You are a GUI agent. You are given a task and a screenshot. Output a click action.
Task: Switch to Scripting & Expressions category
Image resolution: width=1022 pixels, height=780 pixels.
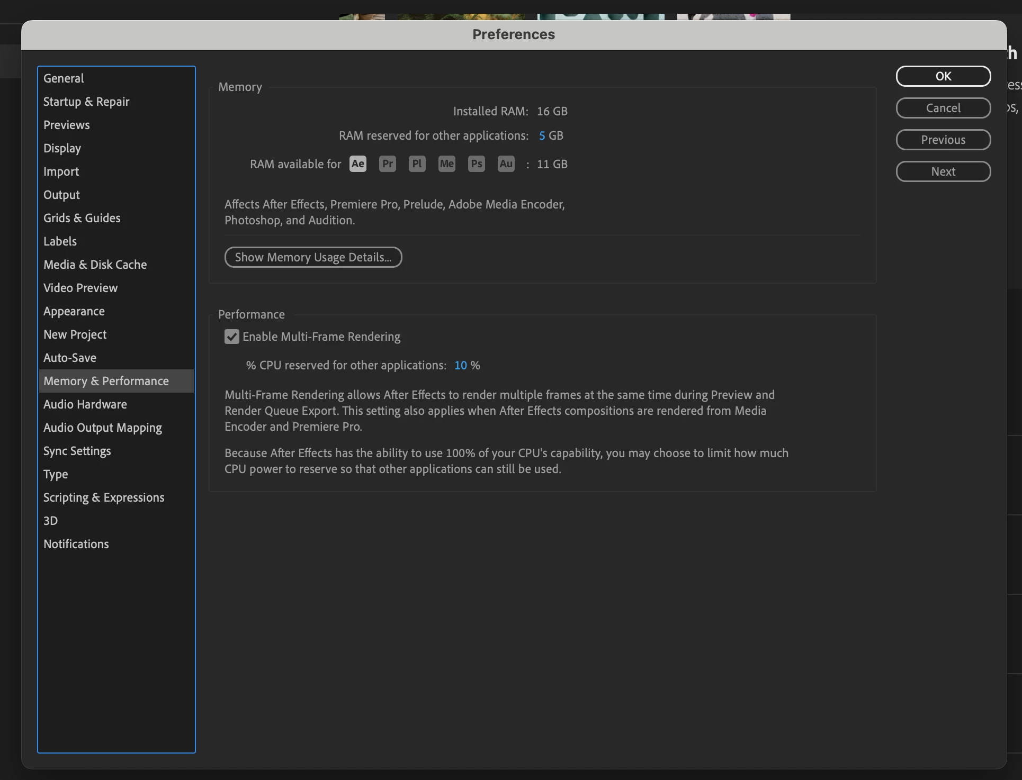pos(104,497)
